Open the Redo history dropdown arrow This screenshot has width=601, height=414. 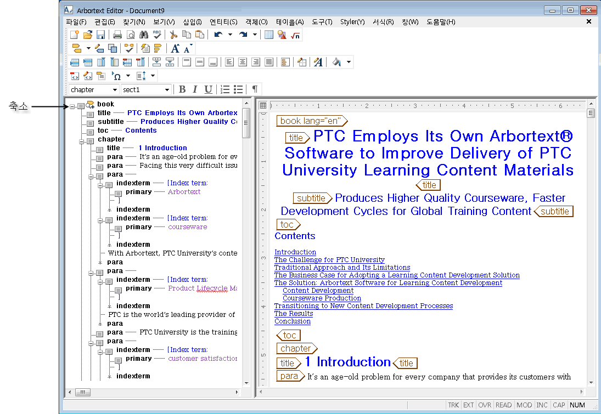pyautogui.click(x=255, y=35)
